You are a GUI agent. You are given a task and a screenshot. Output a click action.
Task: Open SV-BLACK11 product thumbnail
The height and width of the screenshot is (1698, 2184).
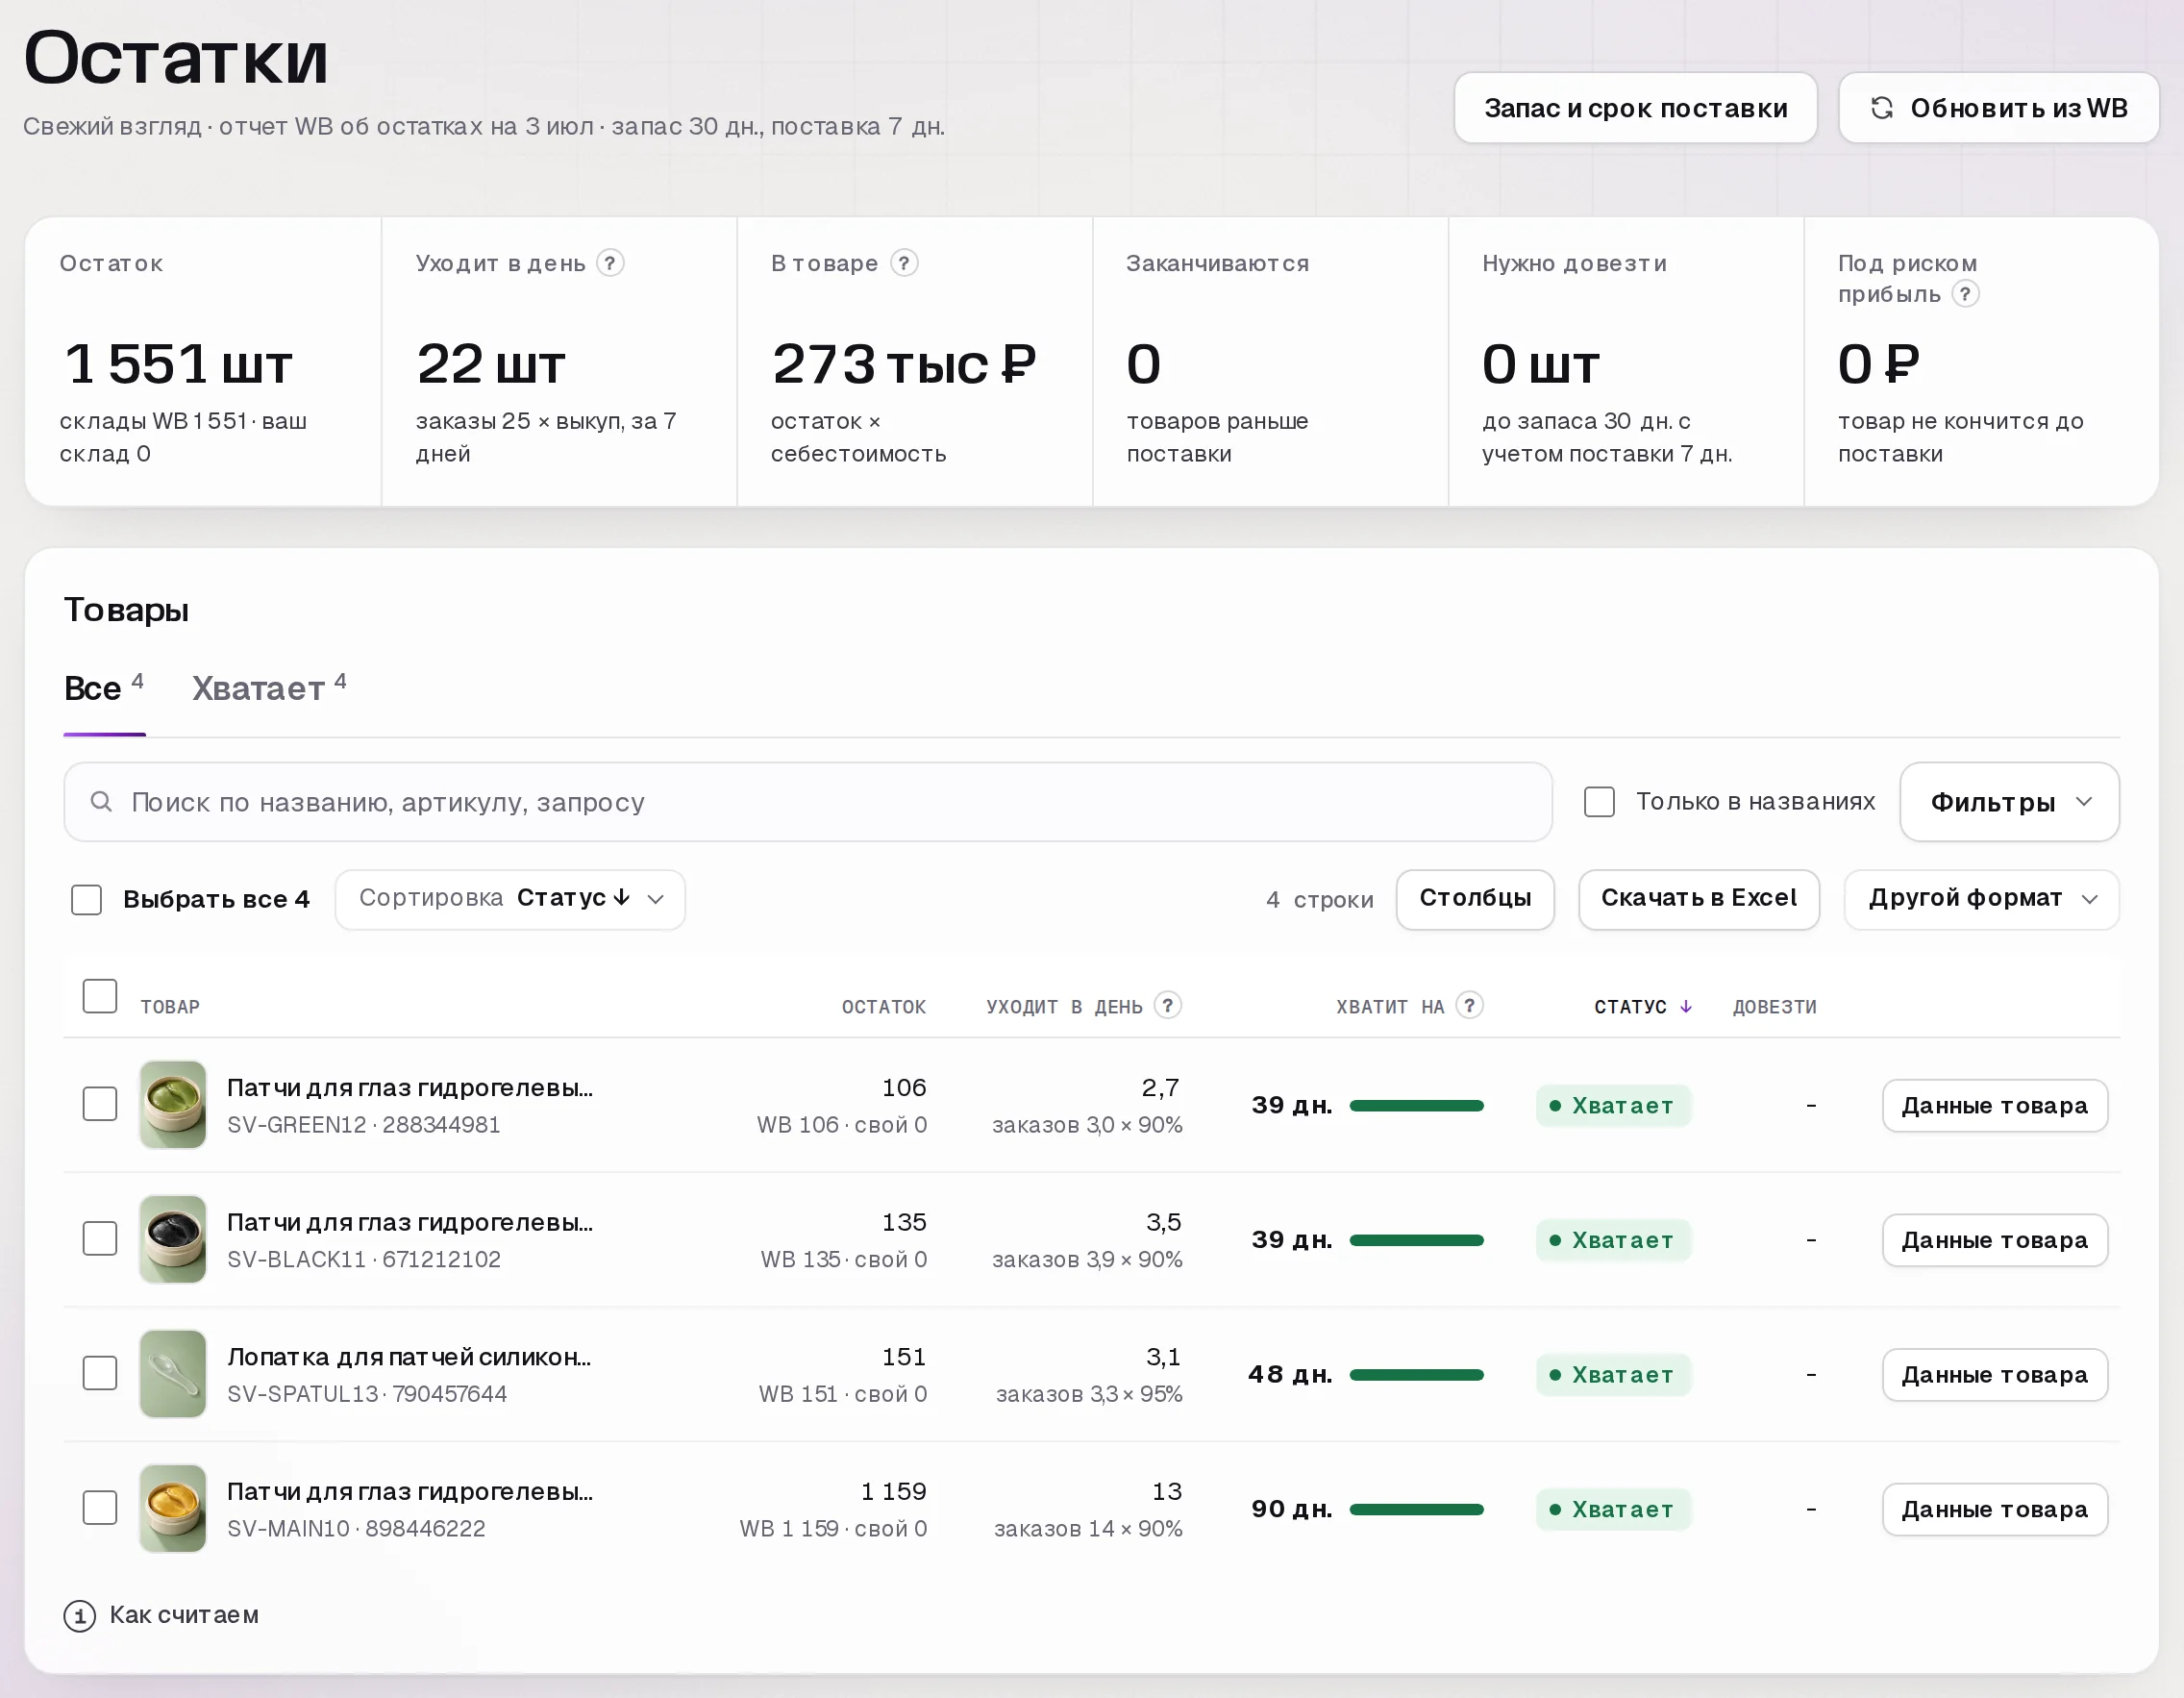tap(173, 1240)
